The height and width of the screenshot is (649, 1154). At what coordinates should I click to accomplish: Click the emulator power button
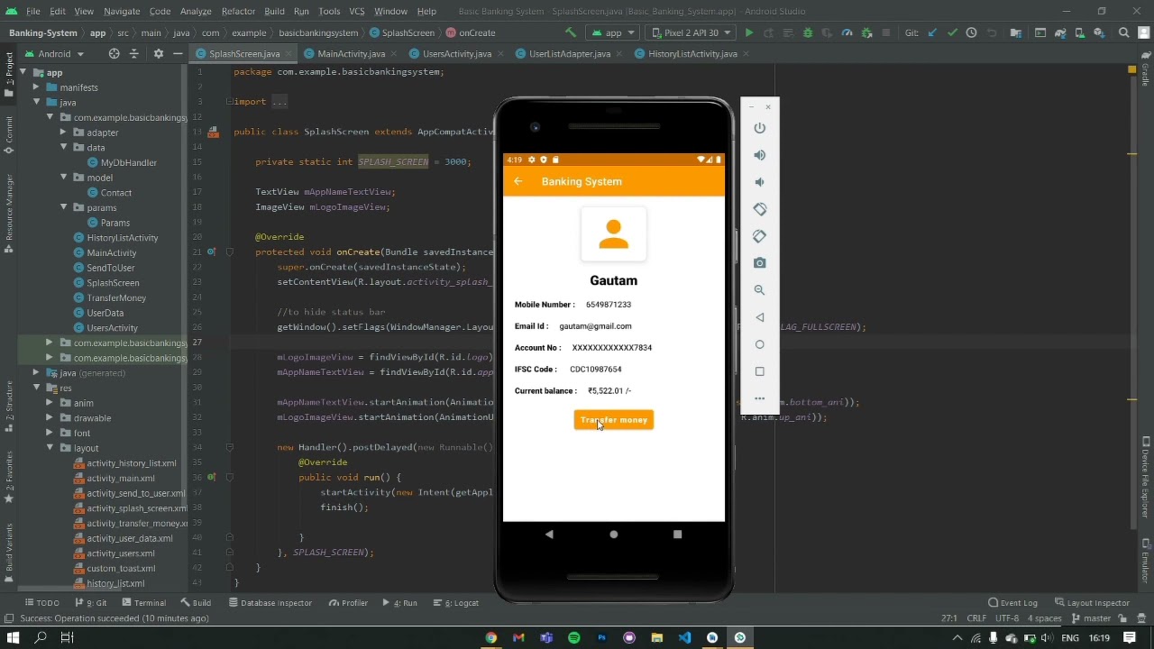coord(759,129)
